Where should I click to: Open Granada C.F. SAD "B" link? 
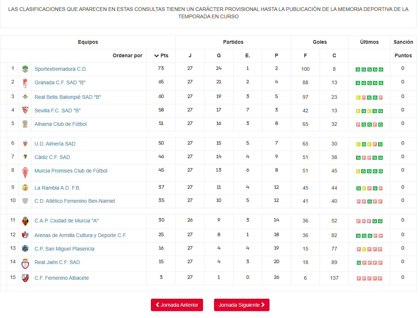point(60,82)
